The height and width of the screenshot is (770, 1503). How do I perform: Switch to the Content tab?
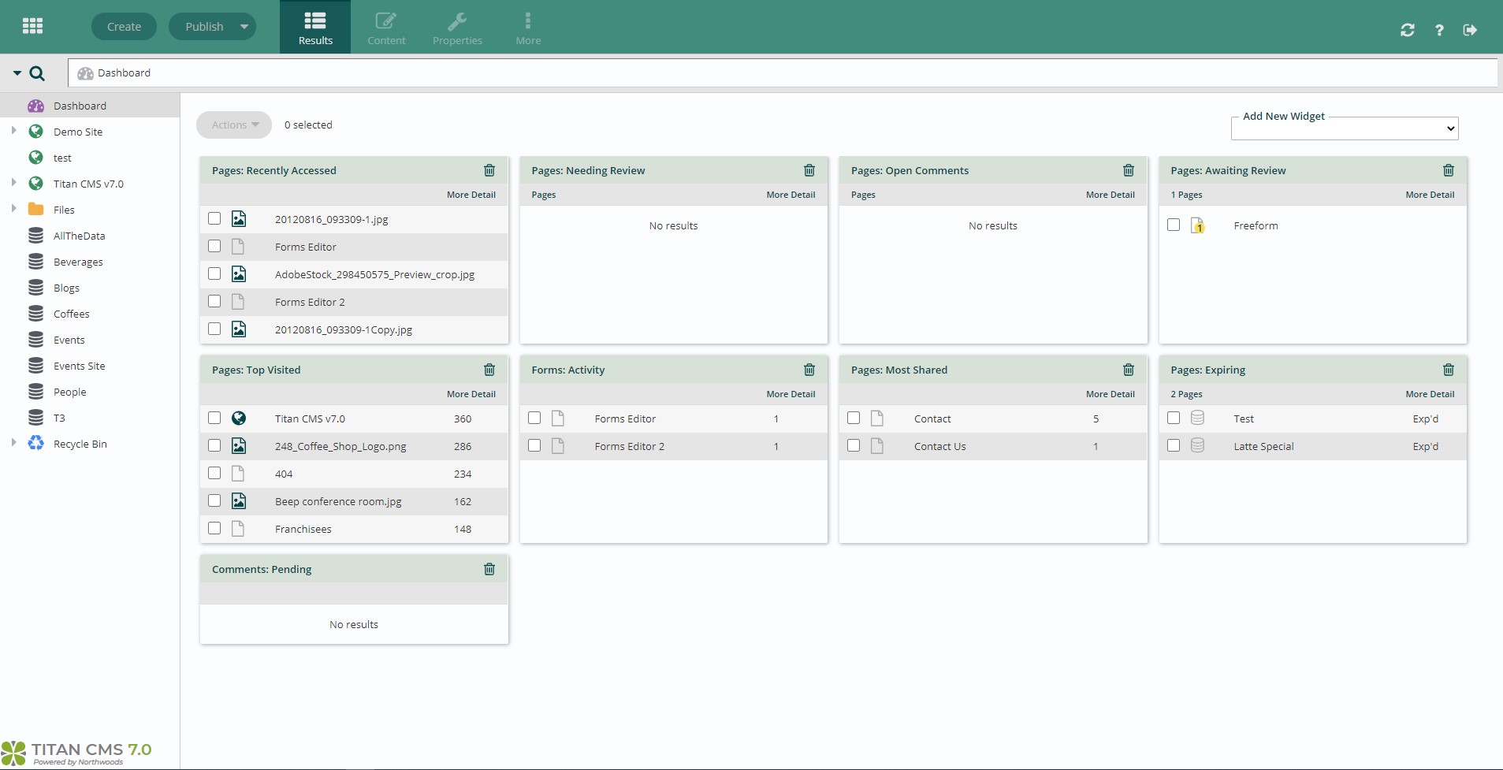(x=385, y=26)
